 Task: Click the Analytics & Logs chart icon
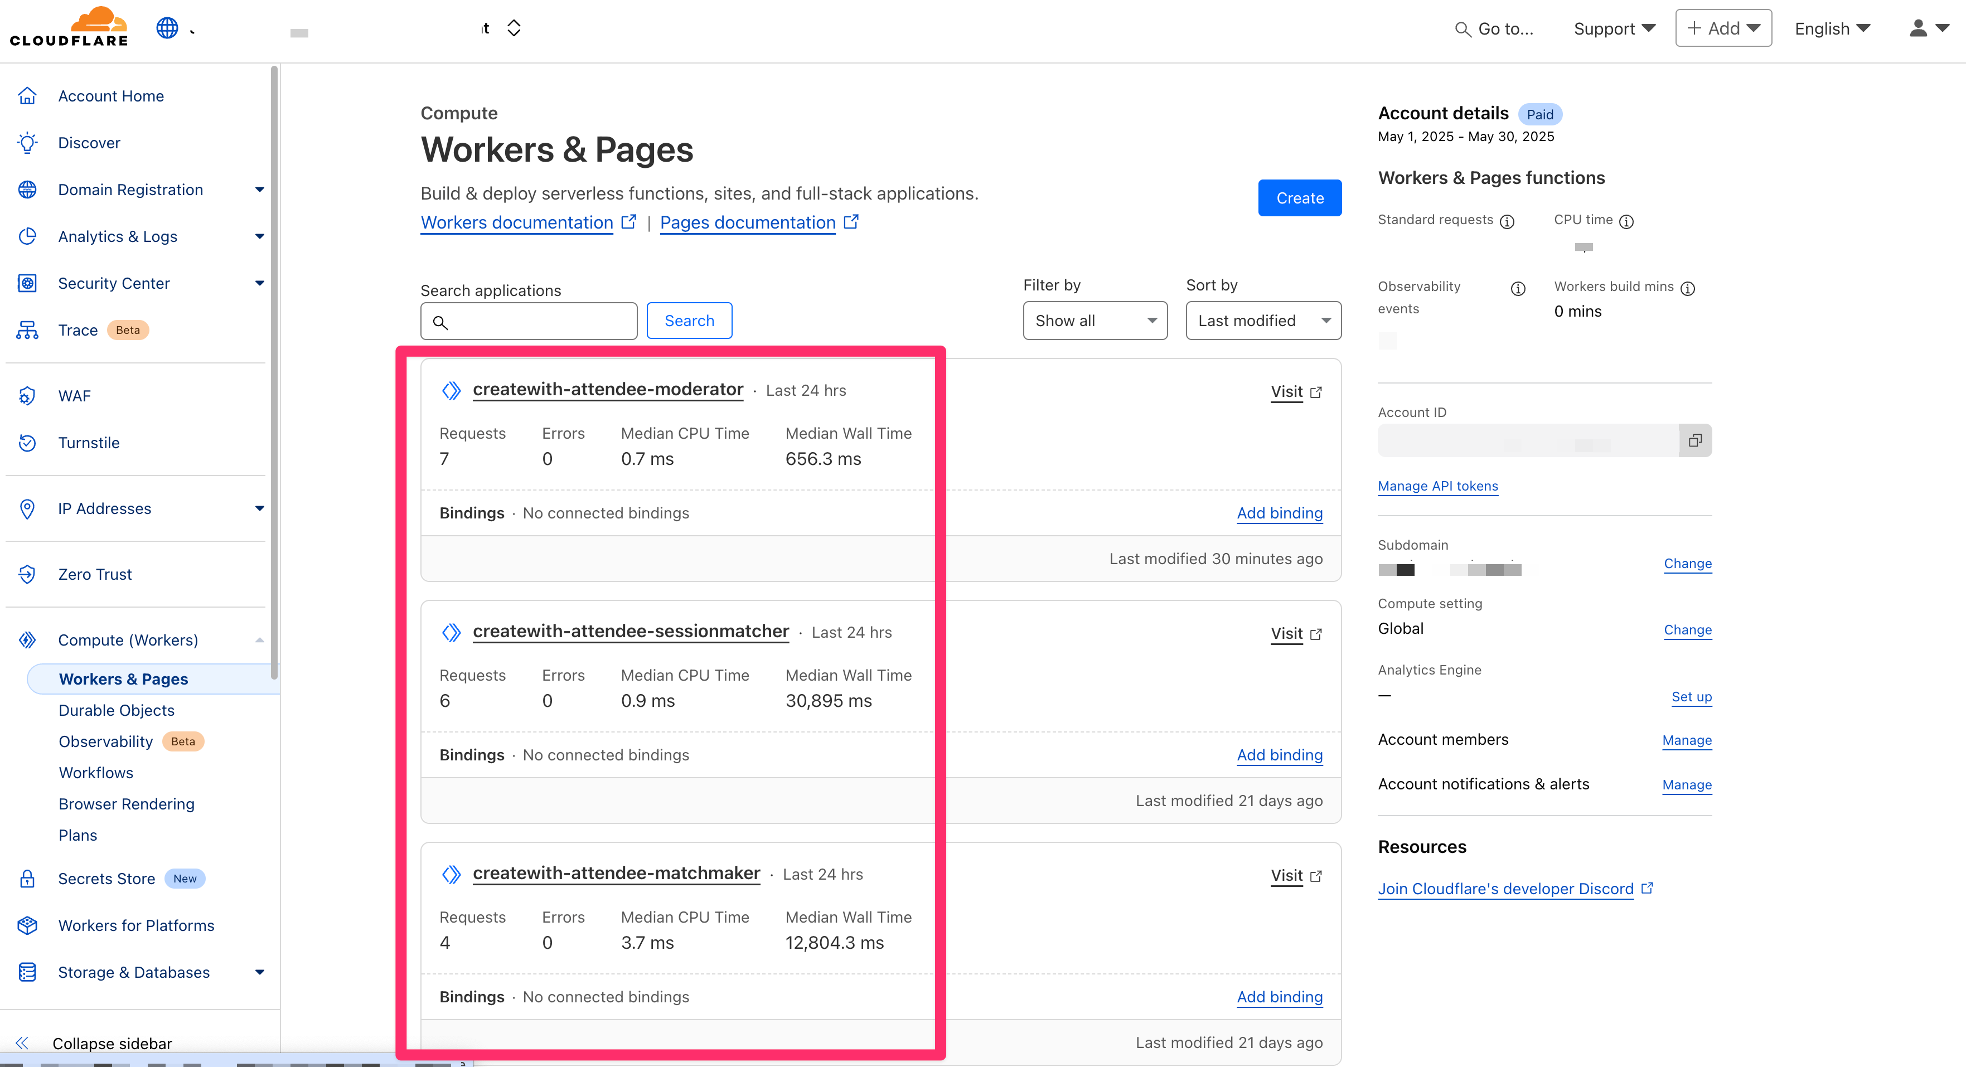coord(27,236)
